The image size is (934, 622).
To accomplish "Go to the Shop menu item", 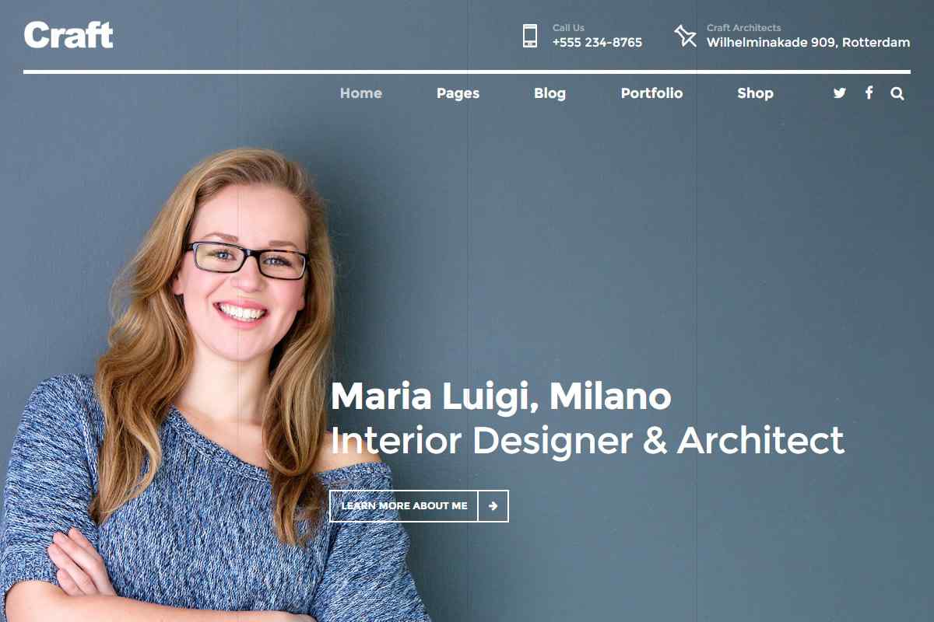I will (755, 93).
